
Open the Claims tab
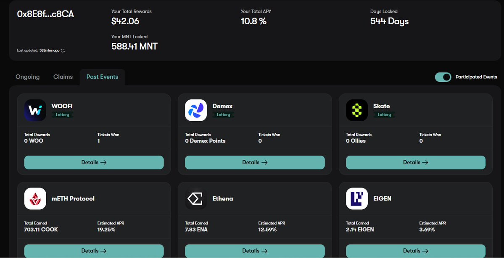point(63,77)
